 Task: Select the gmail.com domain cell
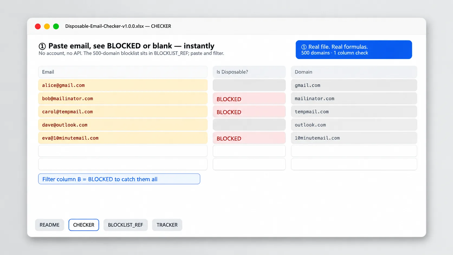[x=354, y=85]
